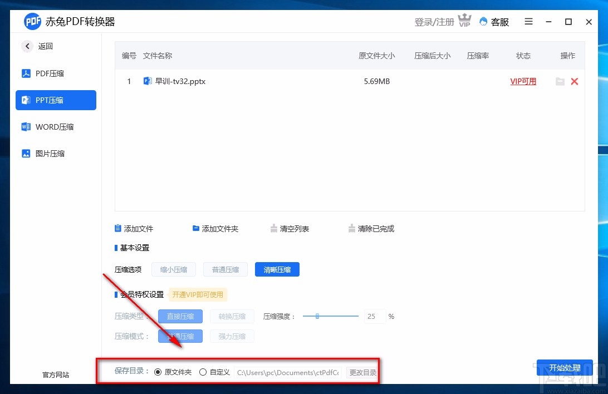Click 添加文件 to add a file
The image size is (608, 394).
[x=134, y=228]
